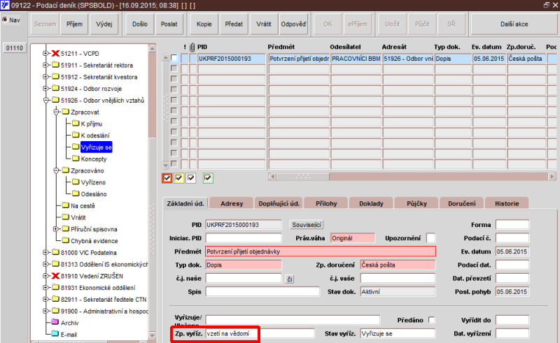Click the folder icon next to Vrátit in tree
This screenshot has height=343, width=560.
click(65, 217)
